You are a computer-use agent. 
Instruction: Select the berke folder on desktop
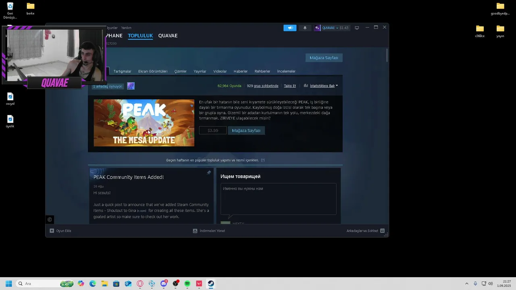click(30, 8)
